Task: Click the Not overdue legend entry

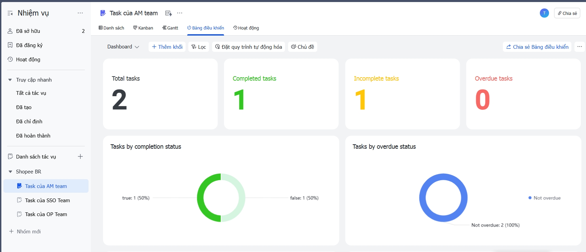Action: click(x=545, y=198)
